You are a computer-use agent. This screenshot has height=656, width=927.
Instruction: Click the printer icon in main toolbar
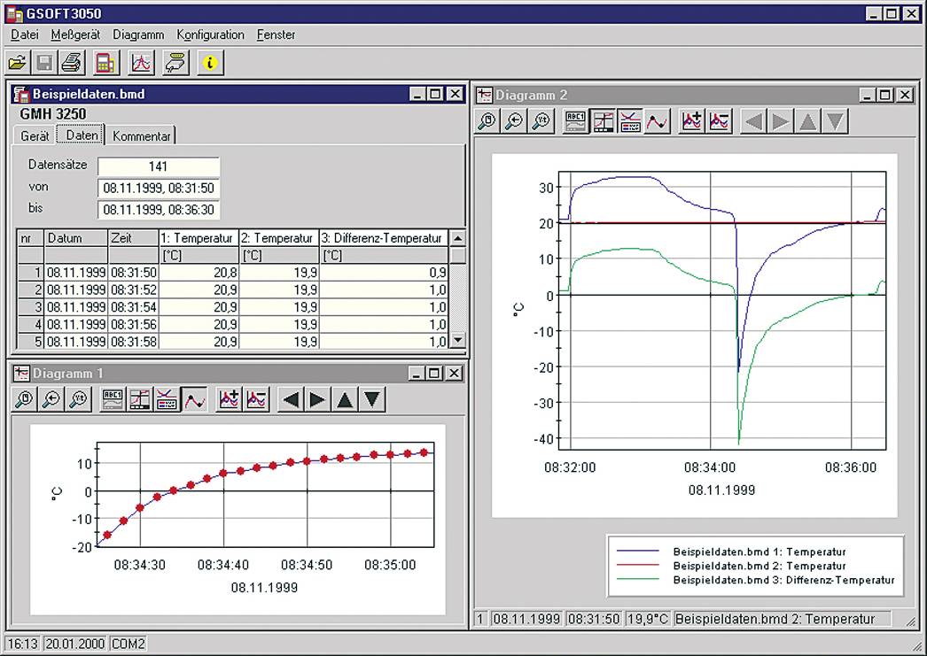coord(72,63)
